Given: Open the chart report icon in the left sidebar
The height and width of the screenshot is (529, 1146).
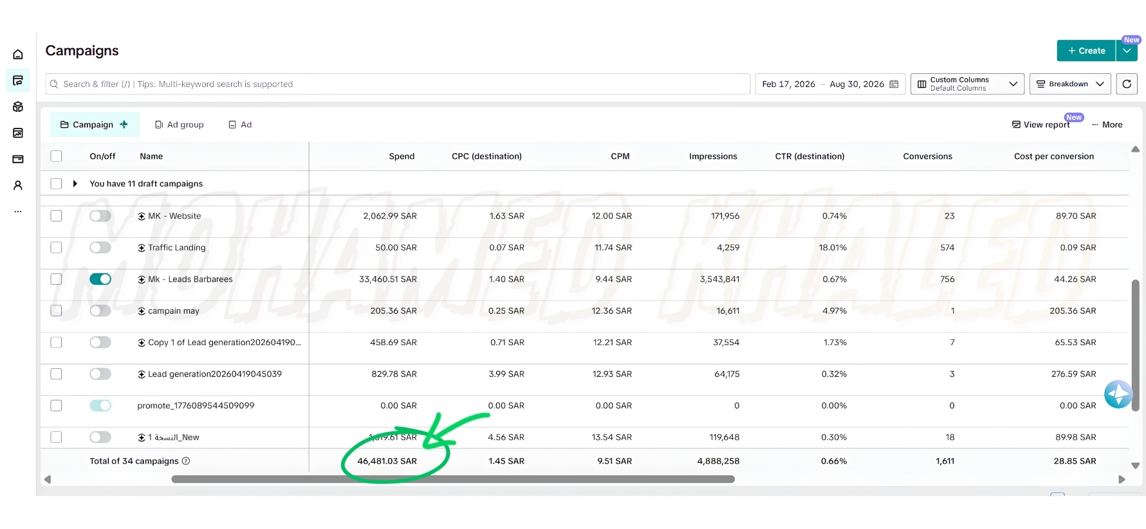Looking at the screenshot, I should (18, 133).
